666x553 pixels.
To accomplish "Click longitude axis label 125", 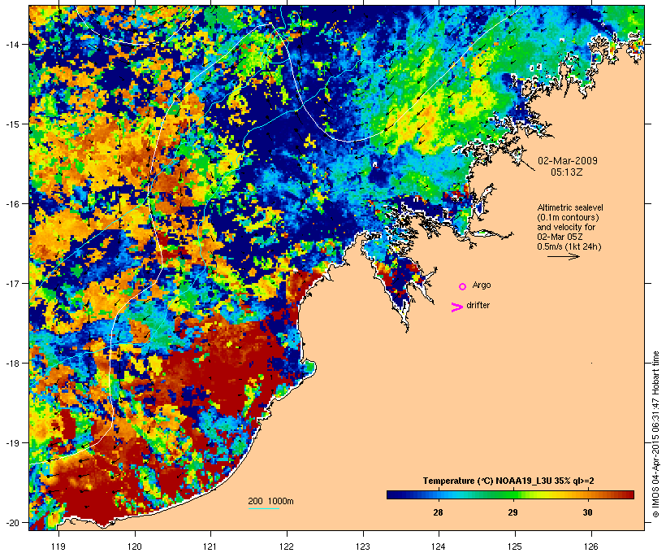I will [x=515, y=546].
